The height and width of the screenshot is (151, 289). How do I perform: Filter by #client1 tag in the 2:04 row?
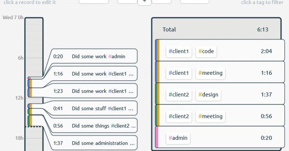tap(179, 51)
